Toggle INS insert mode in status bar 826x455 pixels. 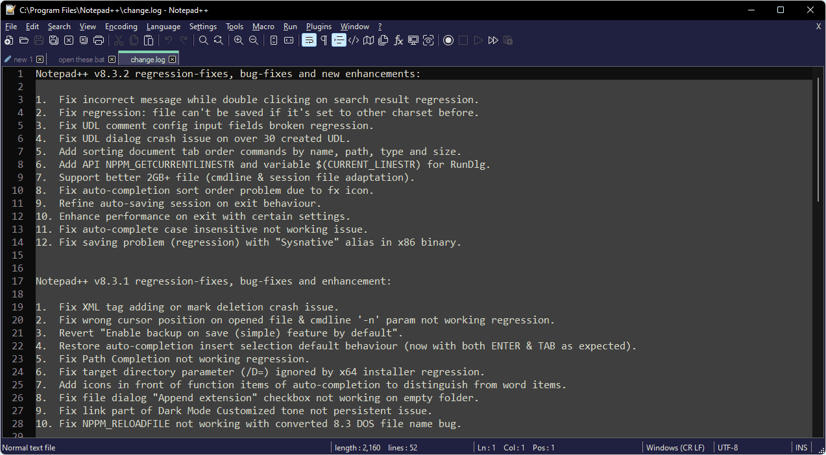coord(801,448)
